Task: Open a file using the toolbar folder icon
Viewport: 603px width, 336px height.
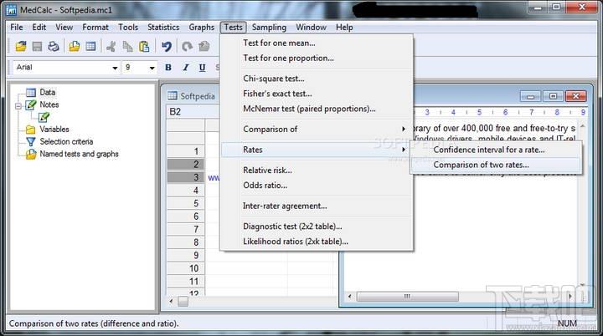Action: click(x=21, y=47)
